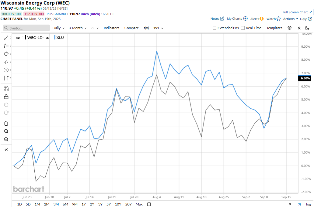
Task: Pick the measure range tool
Action: pyautogui.click(x=6, y=78)
